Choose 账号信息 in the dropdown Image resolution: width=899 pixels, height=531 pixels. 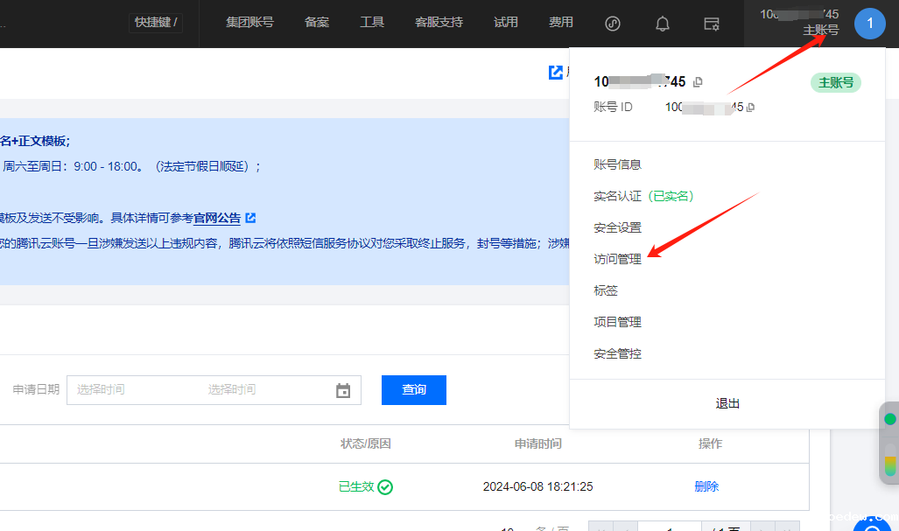click(x=617, y=164)
